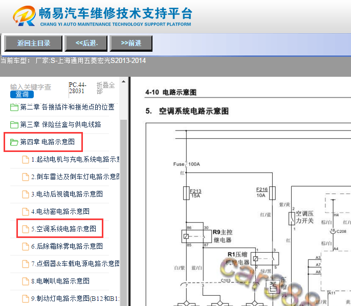Open 7.点烟器&车载电源电路示意图 entry

(75, 264)
